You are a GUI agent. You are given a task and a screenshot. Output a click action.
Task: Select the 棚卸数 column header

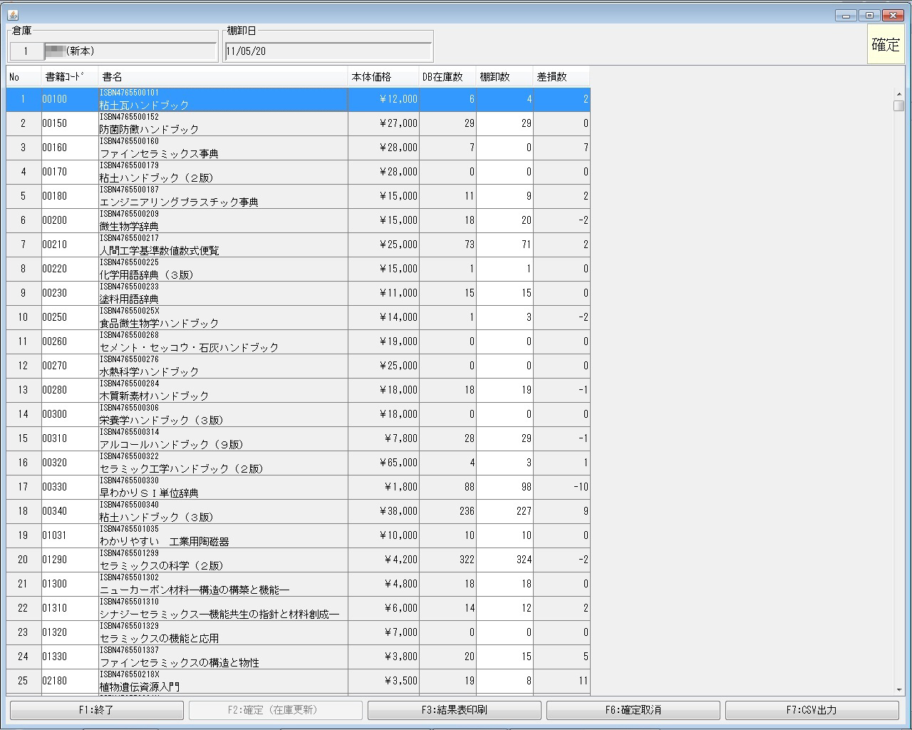(x=504, y=77)
